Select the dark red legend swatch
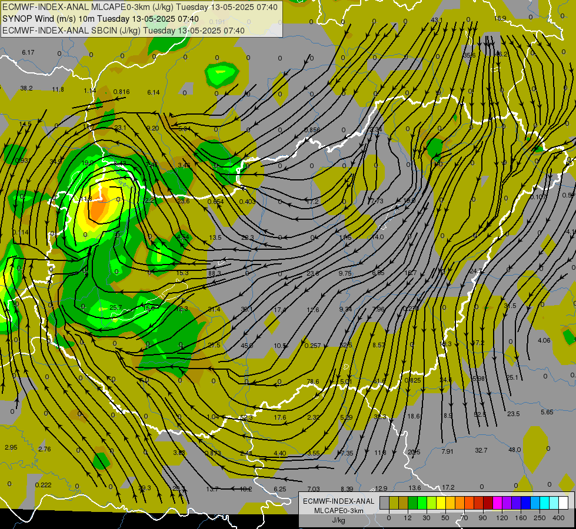This screenshot has width=576, height=529. (488, 503)
